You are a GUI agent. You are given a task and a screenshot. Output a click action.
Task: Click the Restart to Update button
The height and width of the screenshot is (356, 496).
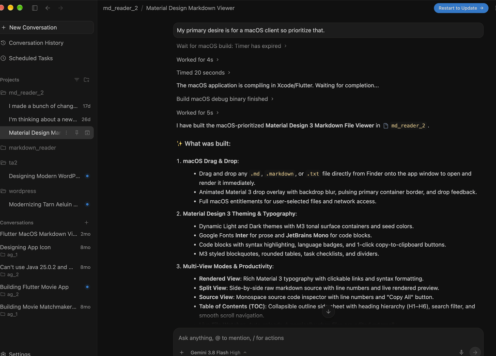[x=461, y=8]
